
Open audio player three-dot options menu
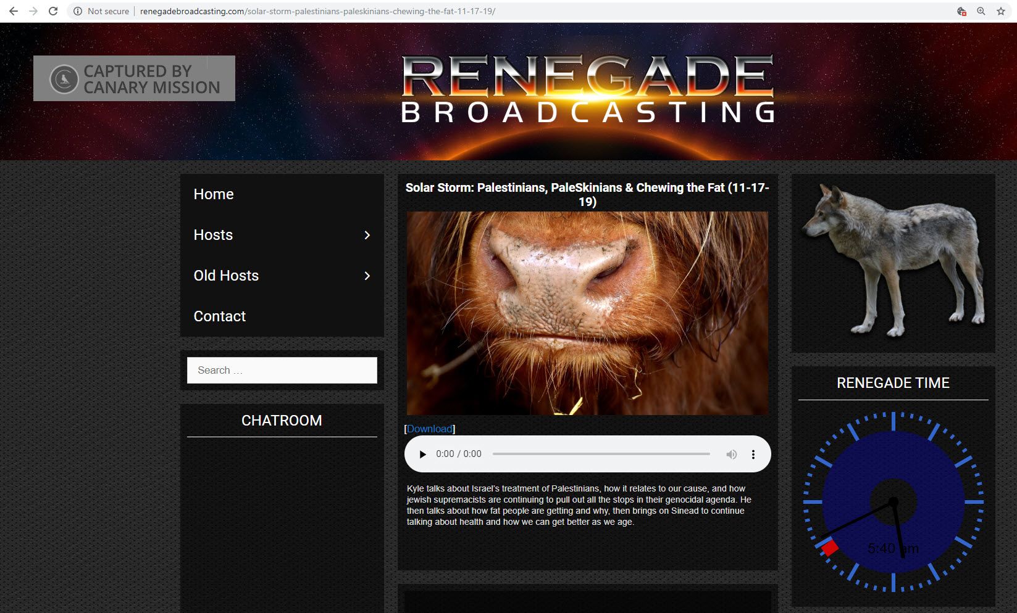click(x=753, y=455)
